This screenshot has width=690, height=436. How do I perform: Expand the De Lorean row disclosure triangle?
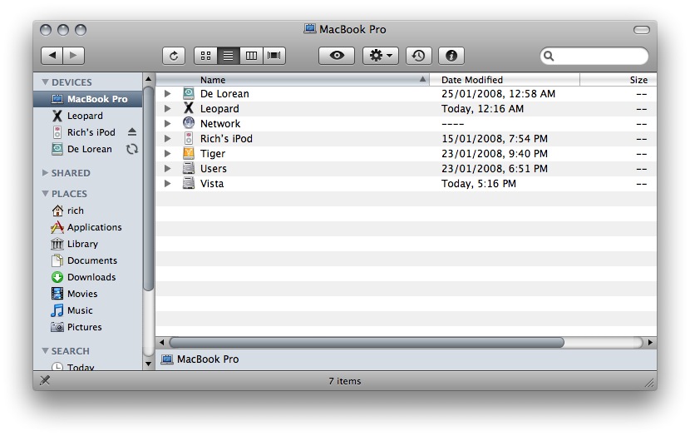pyautogui.click(x=167, y=93)
